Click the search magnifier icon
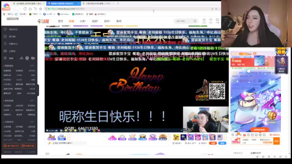Screen dimensions: 292x164 [195, 21]
